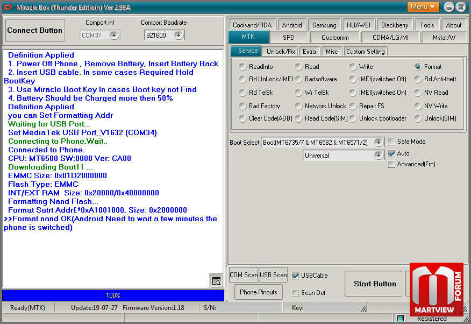471x324 pixels.
Task: Select the ReadInfo radio option
Action: [243, 67]
